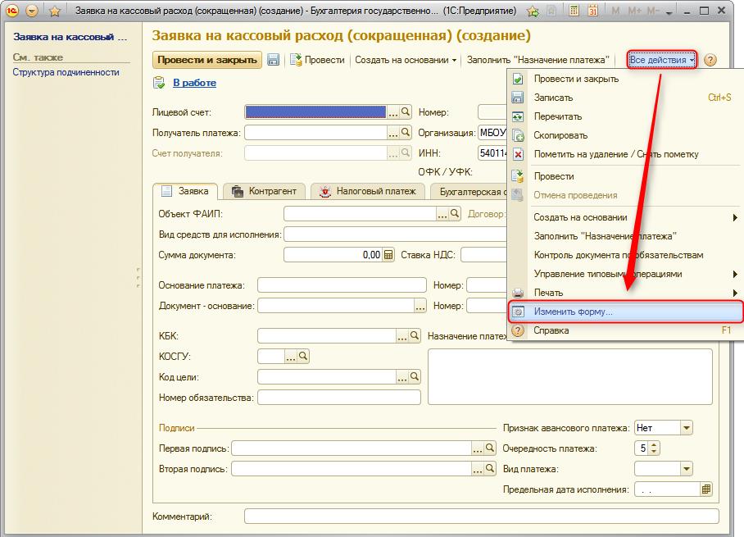Viewport: 744px width, 537px height.
Task: Choose Изменить форму... from the menu
Action: click(624, 312)
